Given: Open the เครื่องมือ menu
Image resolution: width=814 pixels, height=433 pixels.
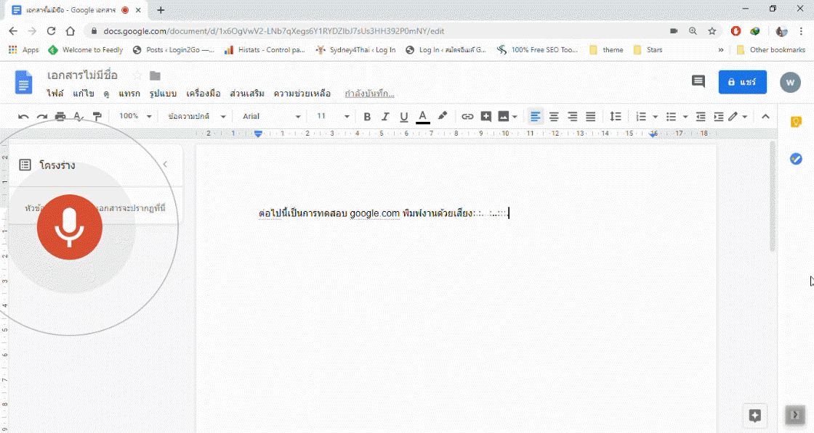Looking at the screenshot, I should [x=203, y=94].
